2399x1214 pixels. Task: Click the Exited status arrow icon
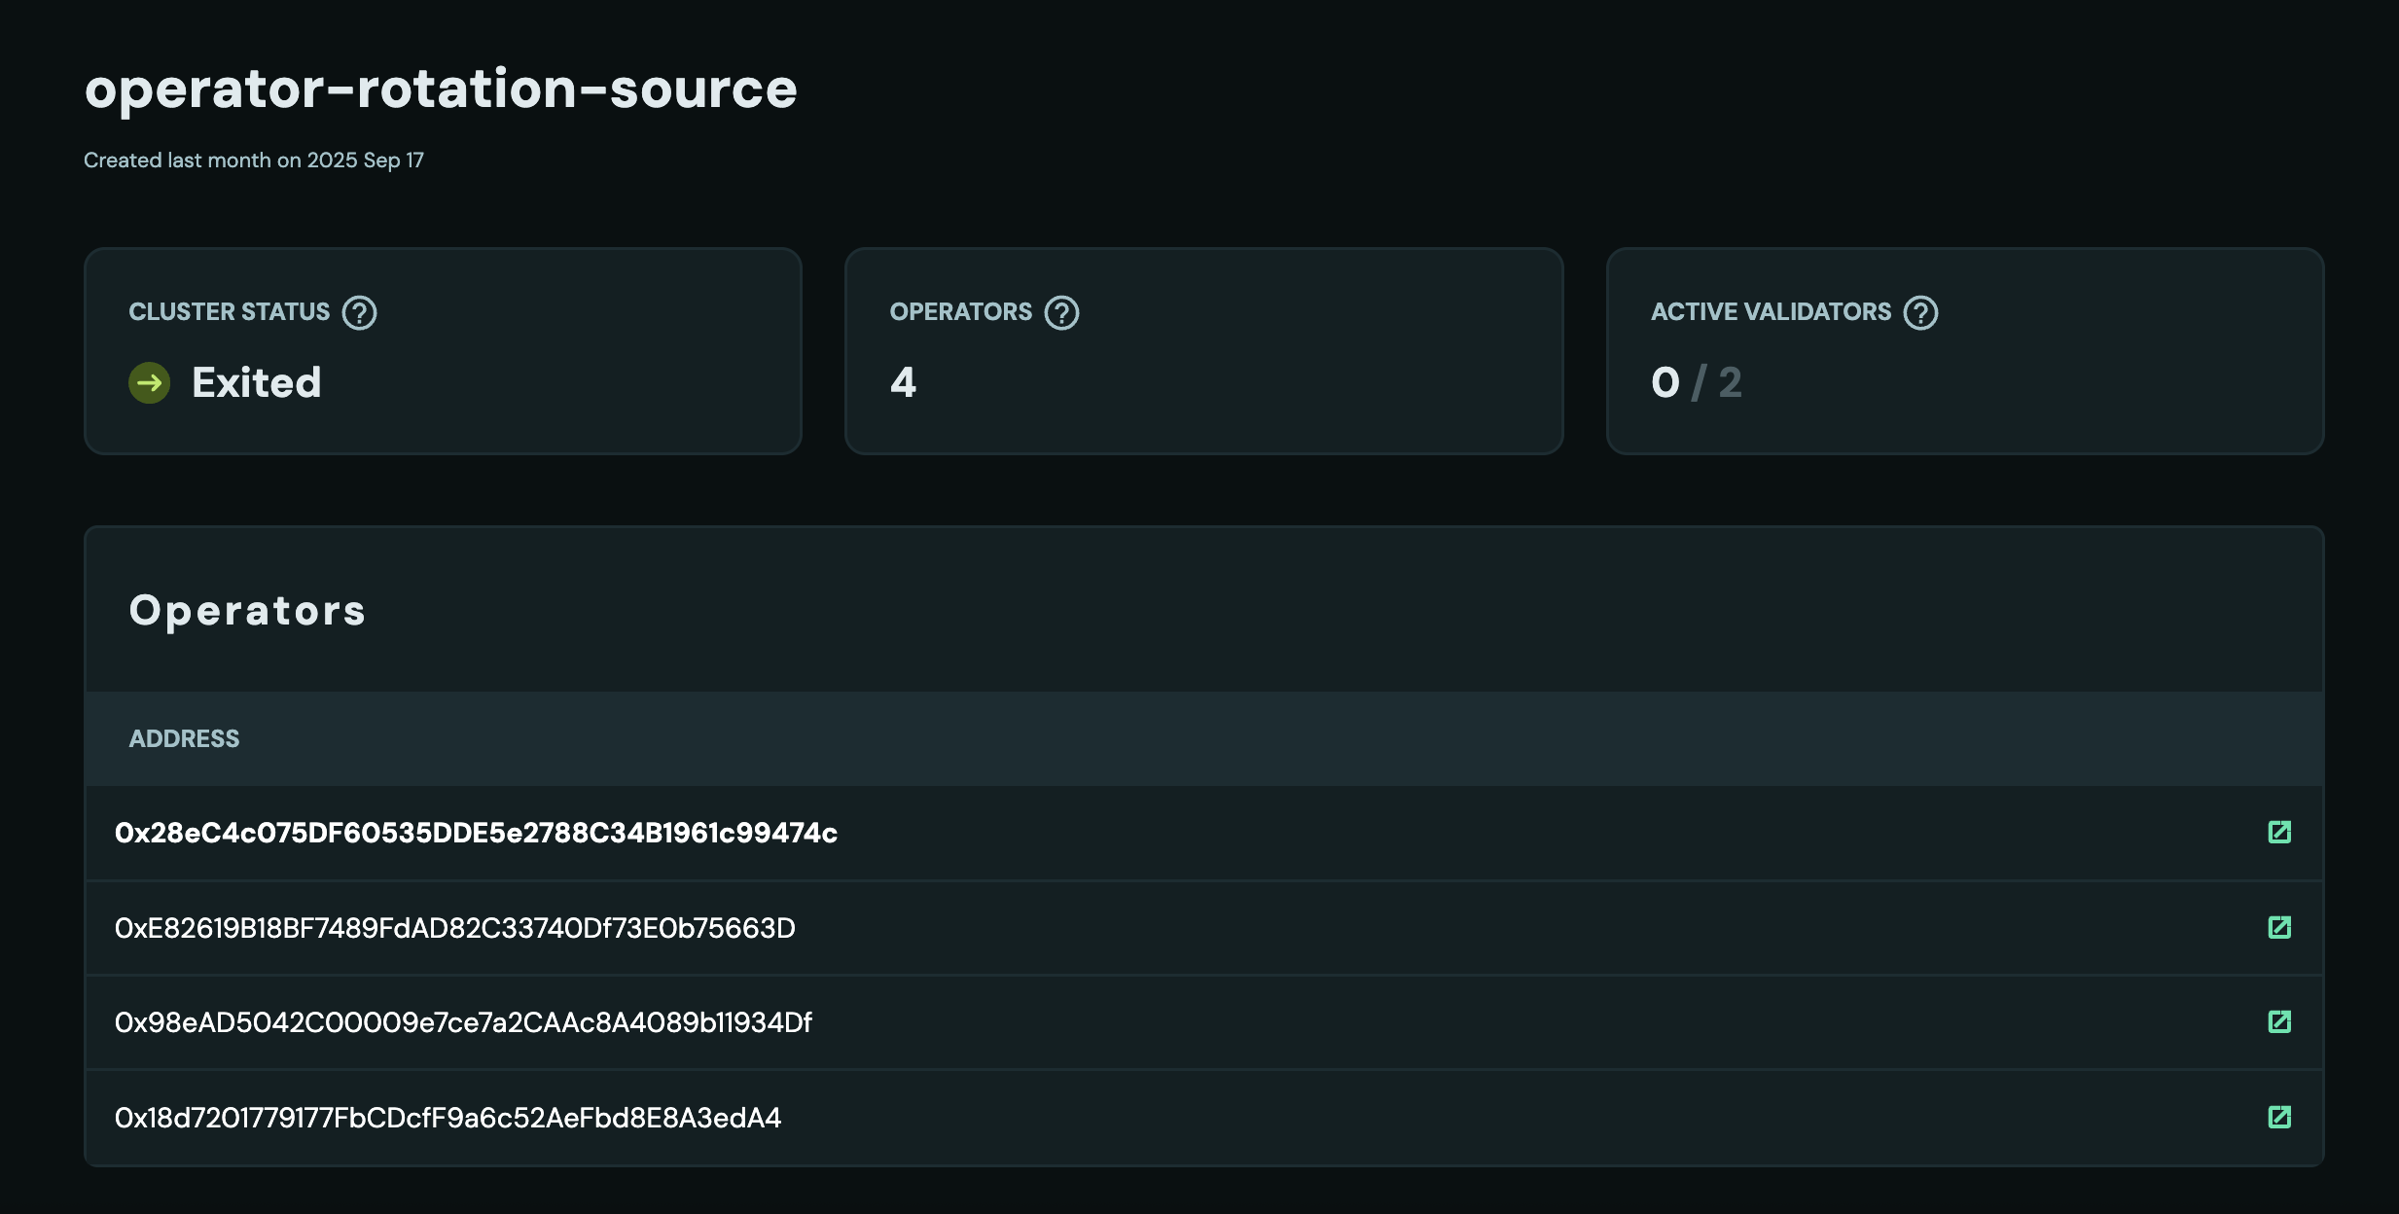tap(149, 382)
